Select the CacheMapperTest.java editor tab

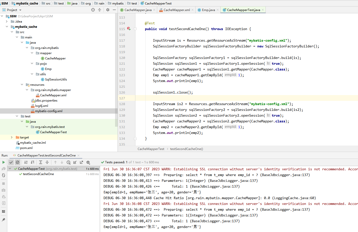click(243, 10)
